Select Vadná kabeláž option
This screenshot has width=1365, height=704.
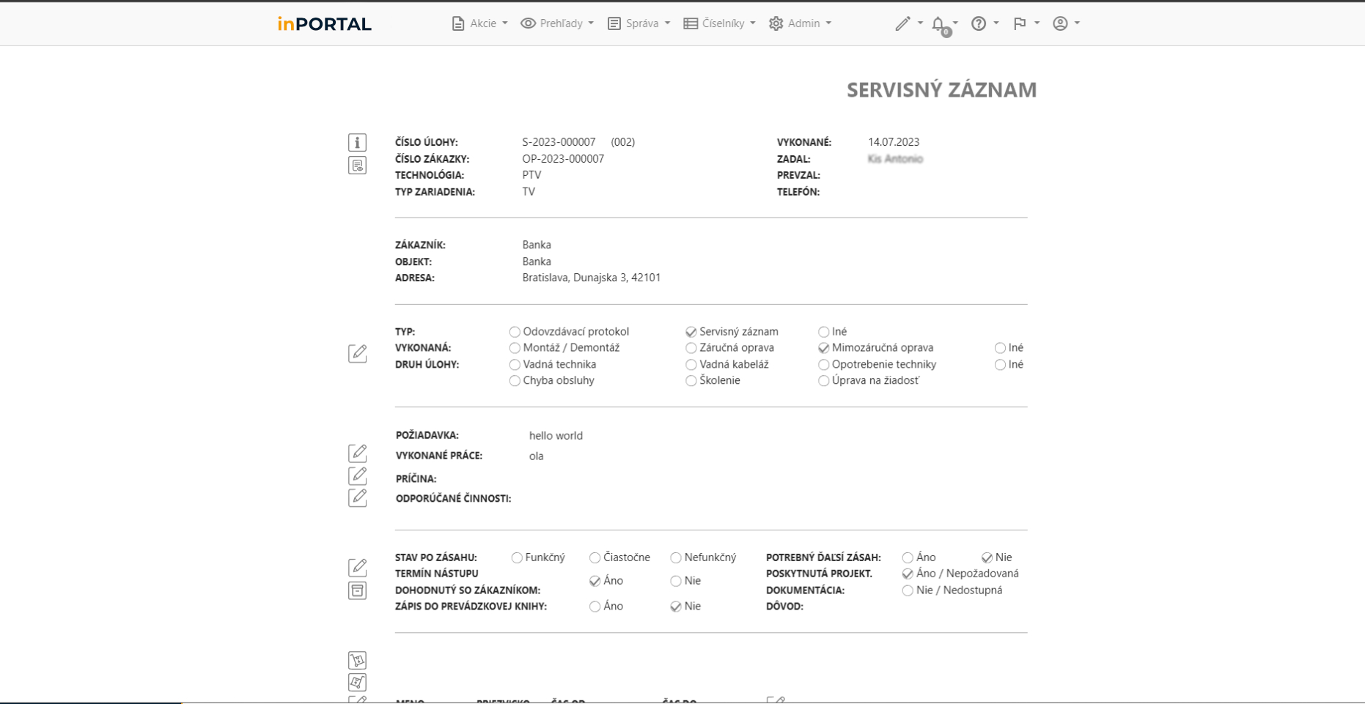click(x=691, y=365)
